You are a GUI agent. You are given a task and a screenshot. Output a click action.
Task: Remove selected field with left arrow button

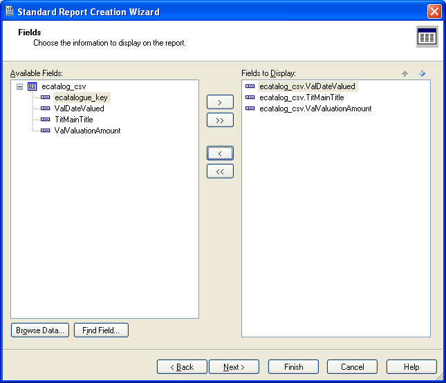(x=220, y=153)
